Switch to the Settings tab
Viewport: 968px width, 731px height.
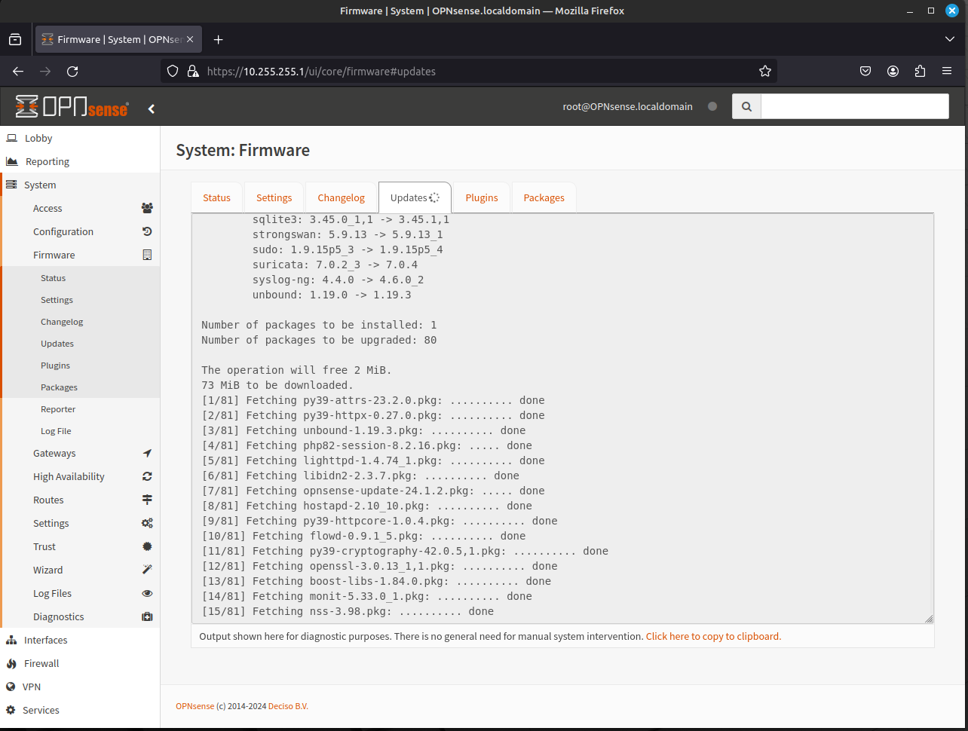tap(274, 197)
